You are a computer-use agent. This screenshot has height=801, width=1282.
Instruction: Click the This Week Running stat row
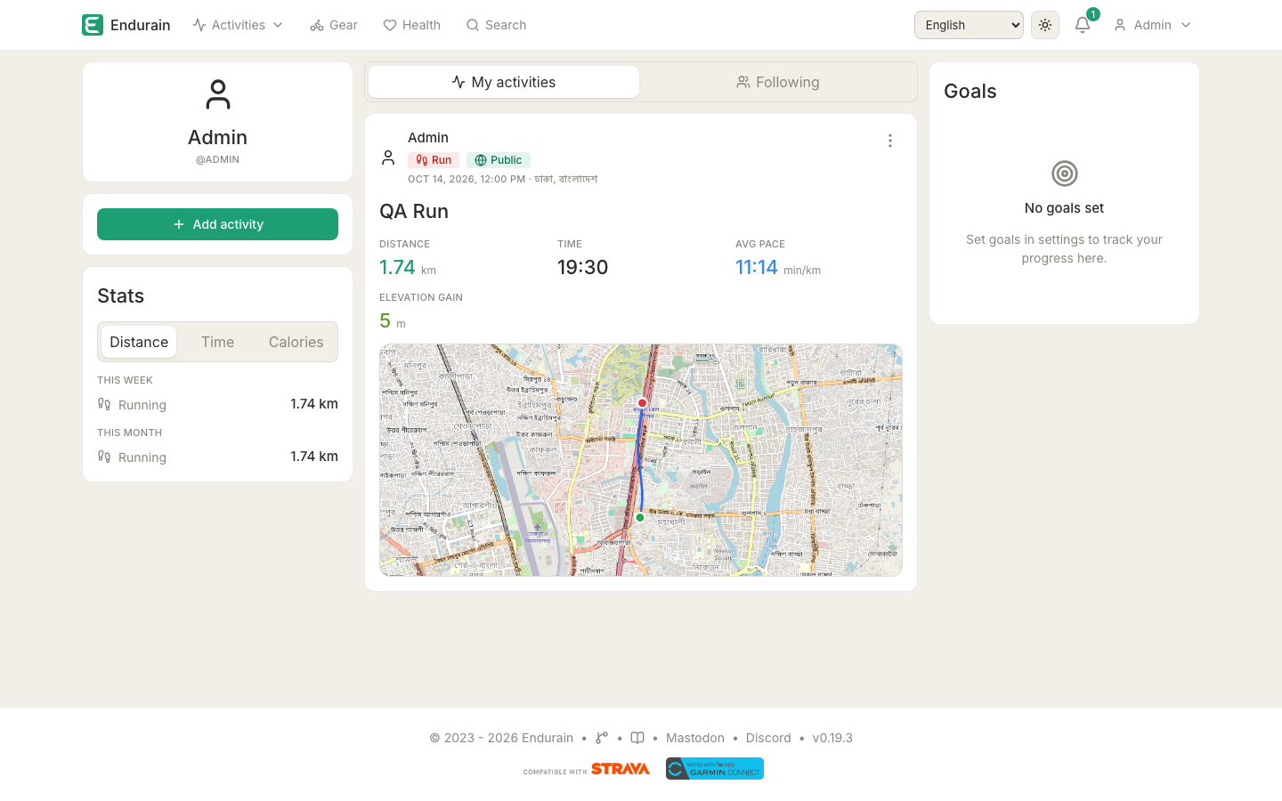click(x=217, y=404)
